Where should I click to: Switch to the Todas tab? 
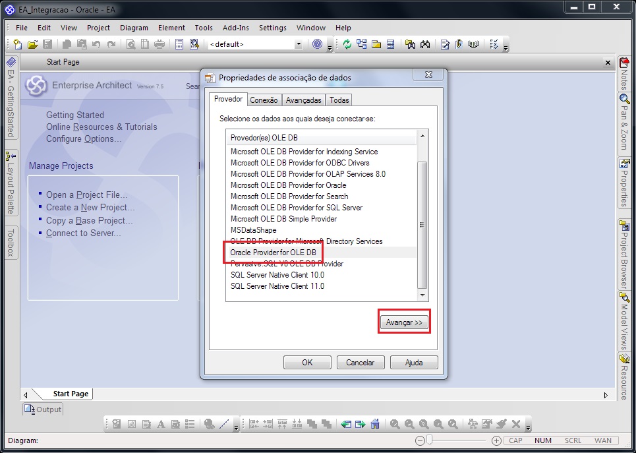pyautogui.click(x=339, y=100)
